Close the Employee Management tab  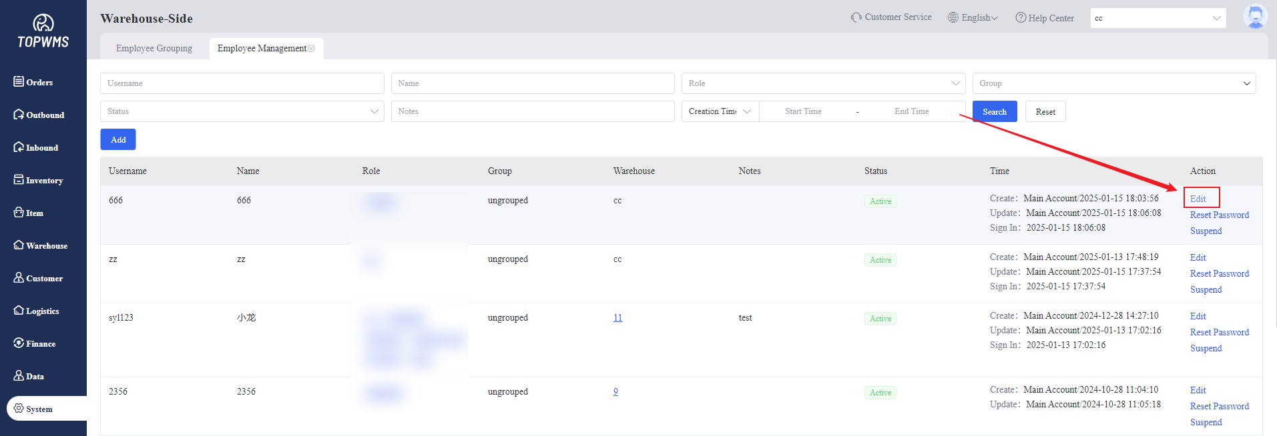tap(312, 49)
